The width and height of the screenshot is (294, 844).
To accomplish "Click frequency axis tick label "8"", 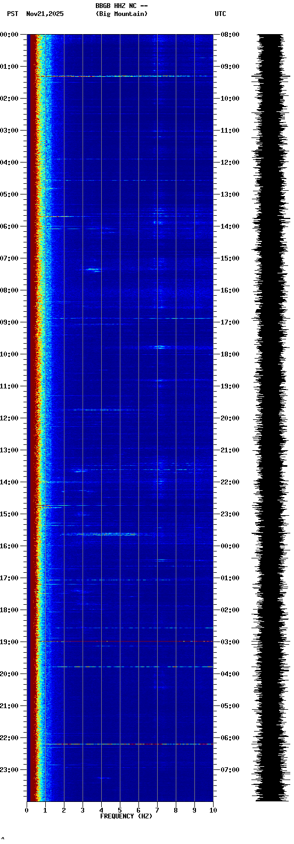I will [176, 811].
